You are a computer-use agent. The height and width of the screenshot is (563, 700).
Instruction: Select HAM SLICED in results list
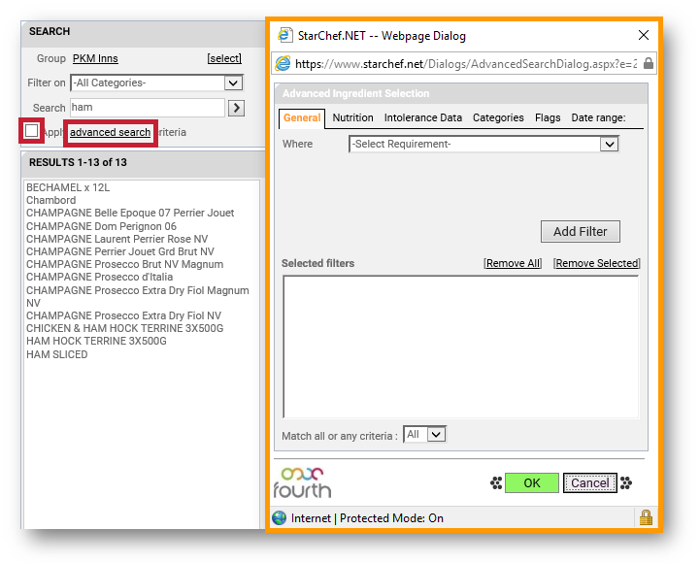click(x=57, y=354)
